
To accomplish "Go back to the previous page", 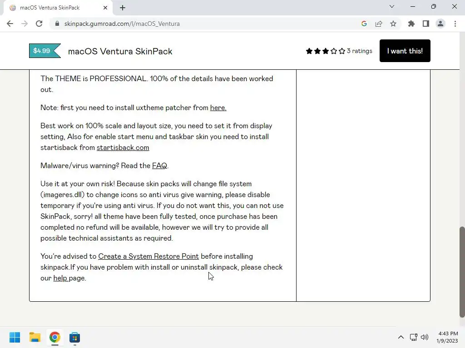I will (10, 24).
